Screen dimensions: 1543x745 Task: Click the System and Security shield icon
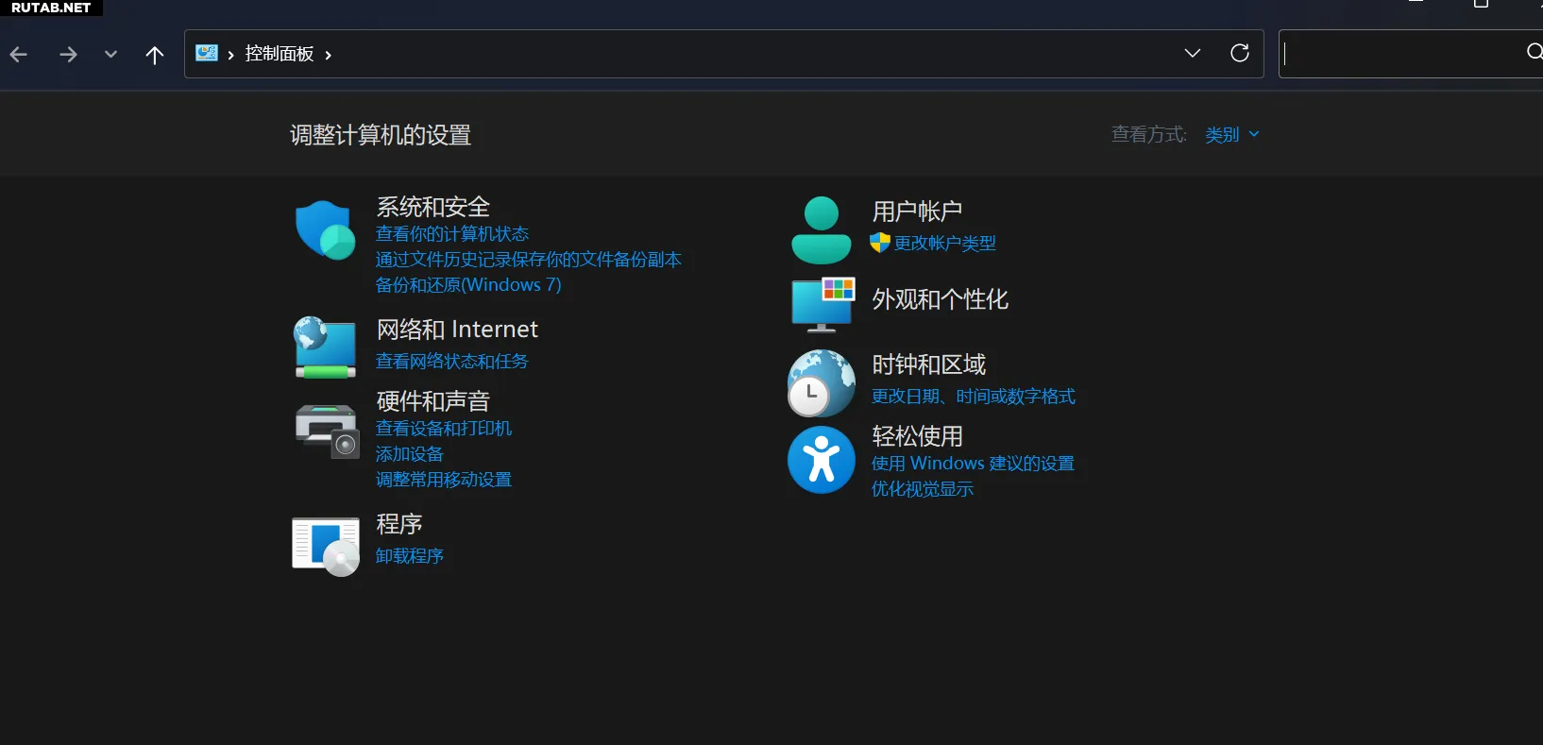pyautogui.click(x=325, y=229)
